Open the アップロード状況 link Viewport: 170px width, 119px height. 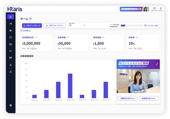(x=151, y=26)
